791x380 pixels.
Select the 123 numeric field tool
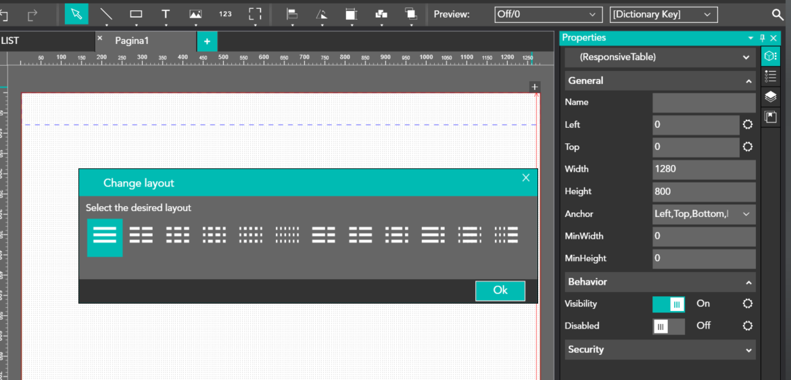225,14
